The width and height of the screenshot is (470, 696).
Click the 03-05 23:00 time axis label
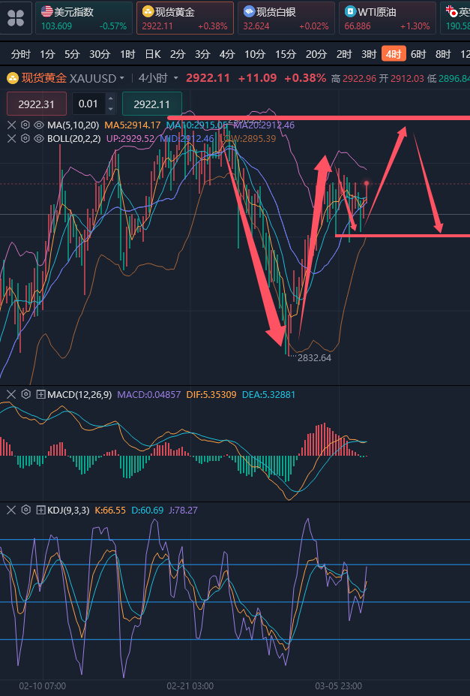(x=338, y=686)
